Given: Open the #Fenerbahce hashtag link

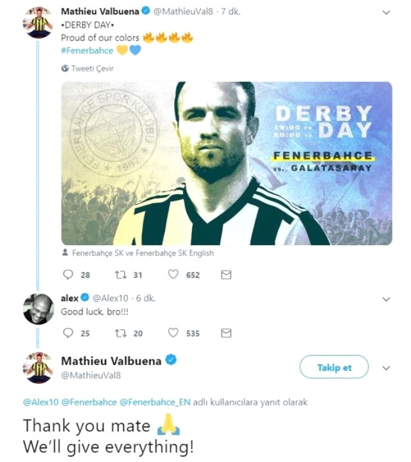Looking at the screenshot, I should coord(87,50).
